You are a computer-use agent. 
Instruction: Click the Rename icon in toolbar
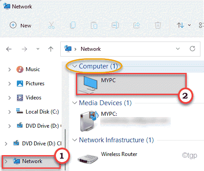click(x=115, y=25)
